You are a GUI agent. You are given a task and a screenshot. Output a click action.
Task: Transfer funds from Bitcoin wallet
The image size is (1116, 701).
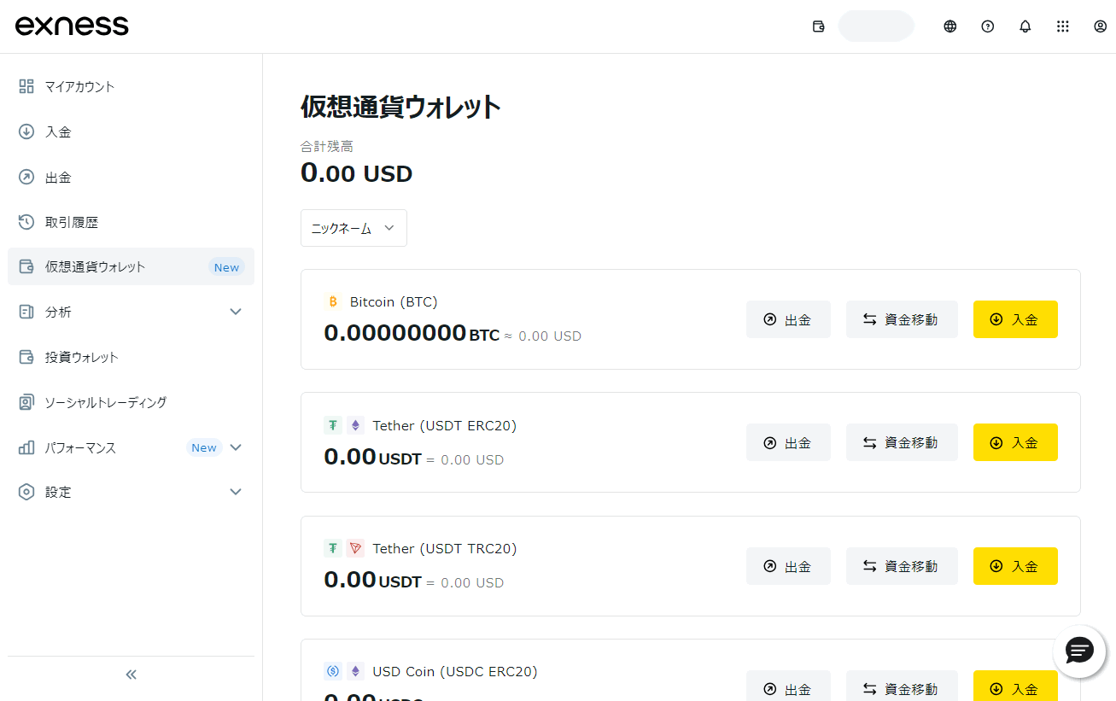pos(902,319)
